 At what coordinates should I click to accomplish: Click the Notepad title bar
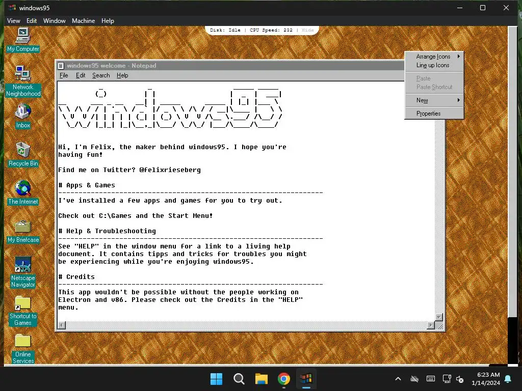pos(230,66)
